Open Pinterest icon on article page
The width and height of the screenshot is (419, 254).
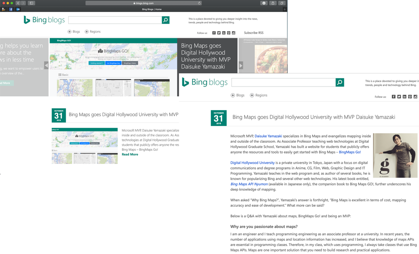click(410, 97)
